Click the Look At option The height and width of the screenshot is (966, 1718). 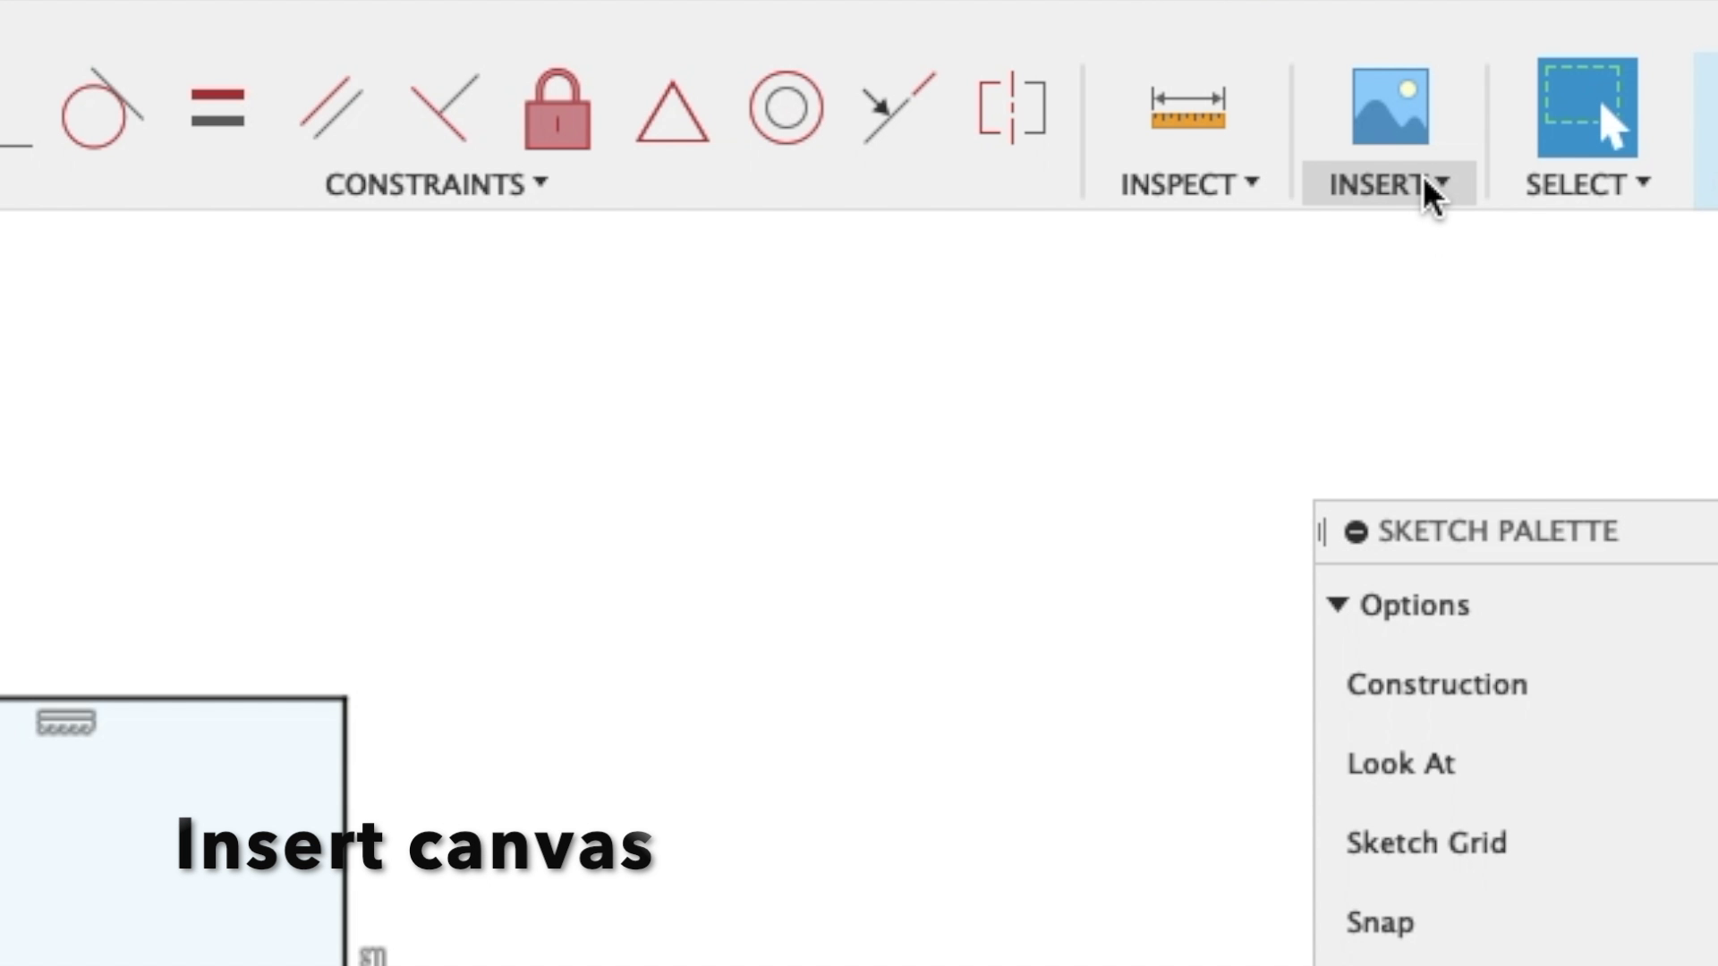1400,764
